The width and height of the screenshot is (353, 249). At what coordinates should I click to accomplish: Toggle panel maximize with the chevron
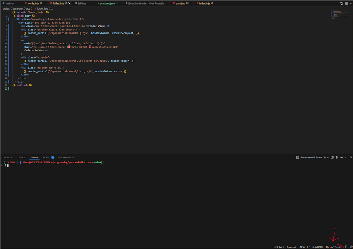point(346,157)
